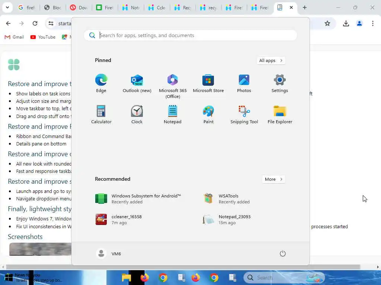View site information icon in address bar
The image size is (381, 285).
(x=51, y=23)
